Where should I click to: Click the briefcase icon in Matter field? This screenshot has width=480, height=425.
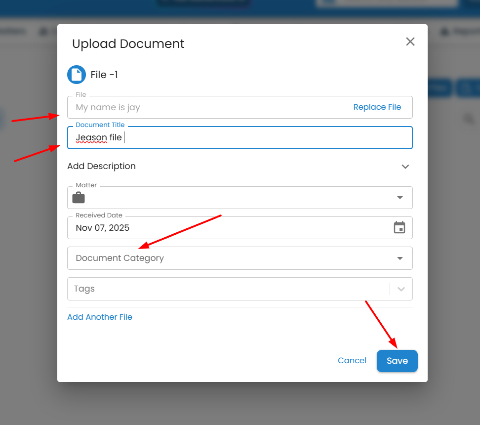[79, 198]
